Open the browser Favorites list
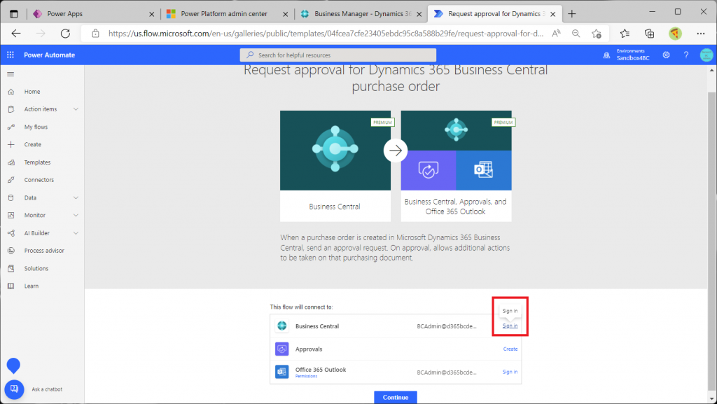 [x=625, y=34]
